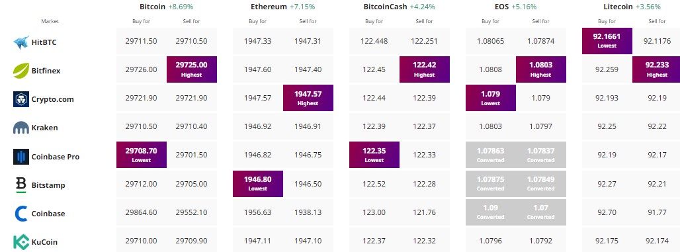
Task: Click the Crypto.com lion logo icon
Action: click(x=21, y=99)
